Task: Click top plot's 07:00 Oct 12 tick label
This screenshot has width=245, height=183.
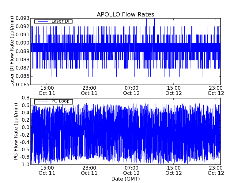Action: (x=131, y=90)
